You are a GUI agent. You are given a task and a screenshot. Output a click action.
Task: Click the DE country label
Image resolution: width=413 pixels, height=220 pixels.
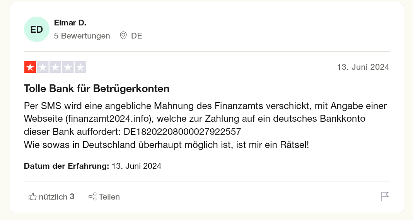tap(137, 36)
